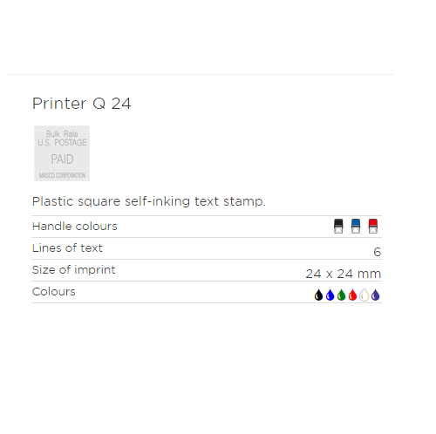Choose the black ink drop colour
436x434 pixels.
318,295
